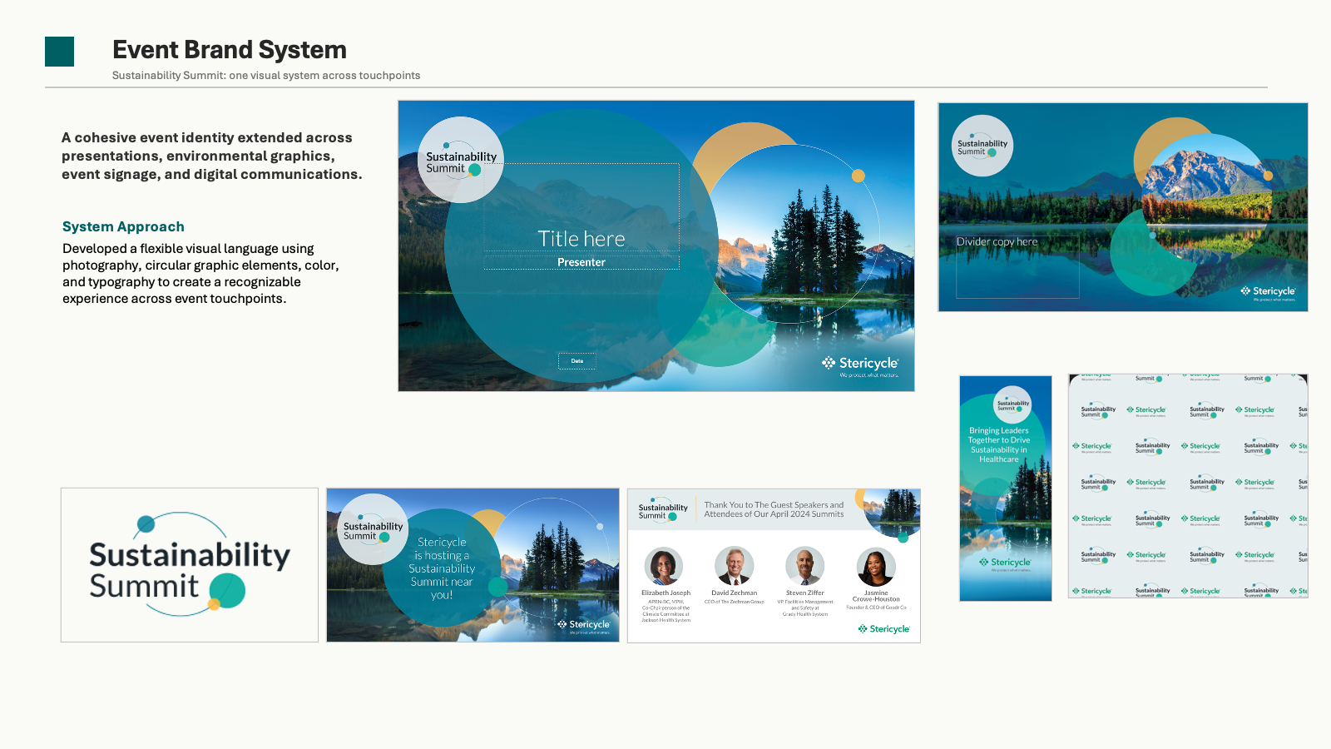The image size is (1331, 749).
Task: Select the "Presenter" placeholder on the title slide
Action: click(x=581, y=262)
